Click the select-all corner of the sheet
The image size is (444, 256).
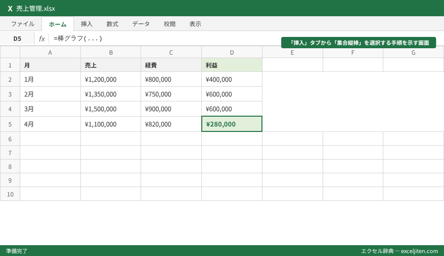10,52
